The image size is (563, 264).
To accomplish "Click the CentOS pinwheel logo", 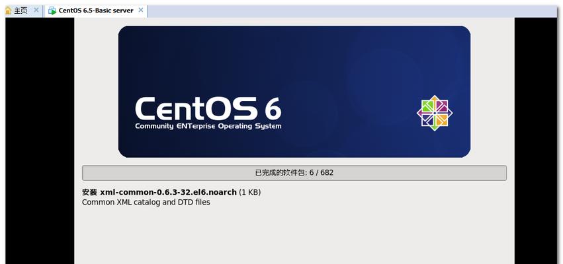I will click(435, 113).
